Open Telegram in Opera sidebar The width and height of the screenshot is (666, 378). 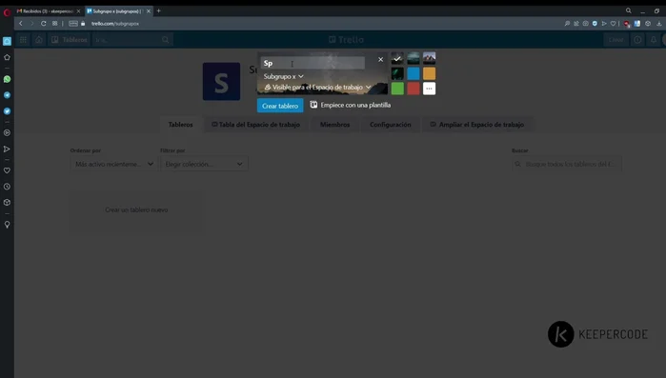7,95
